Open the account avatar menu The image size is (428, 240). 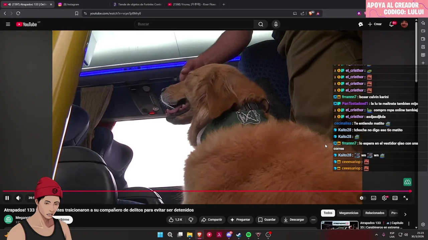[x=404, y=24]
